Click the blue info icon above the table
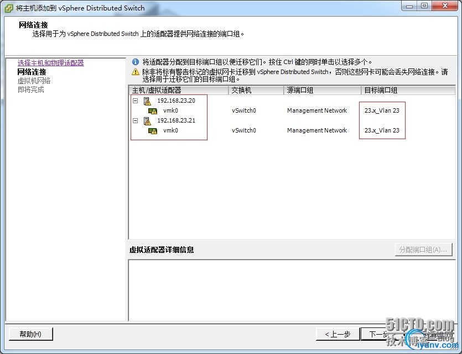This screenshot has height=354, width=462. [136, 62]
